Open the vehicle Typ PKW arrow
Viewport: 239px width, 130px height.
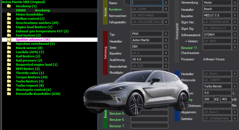click(x=166, y=34)
